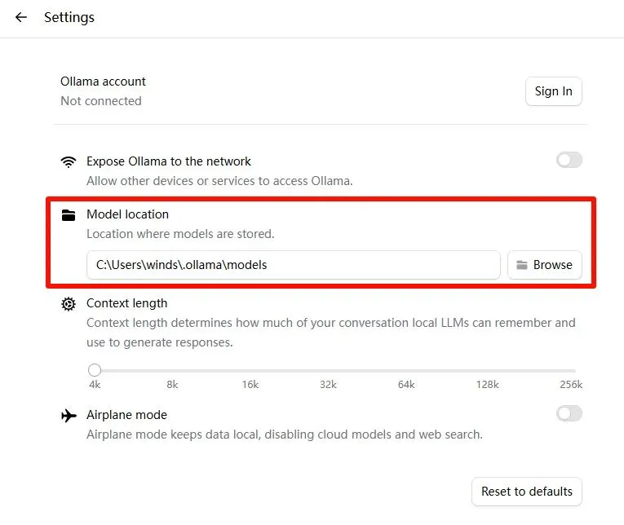The image size is (624, 525).
Task: Click the model location path field
Action: pyautogui.click(x=293, y=265)
